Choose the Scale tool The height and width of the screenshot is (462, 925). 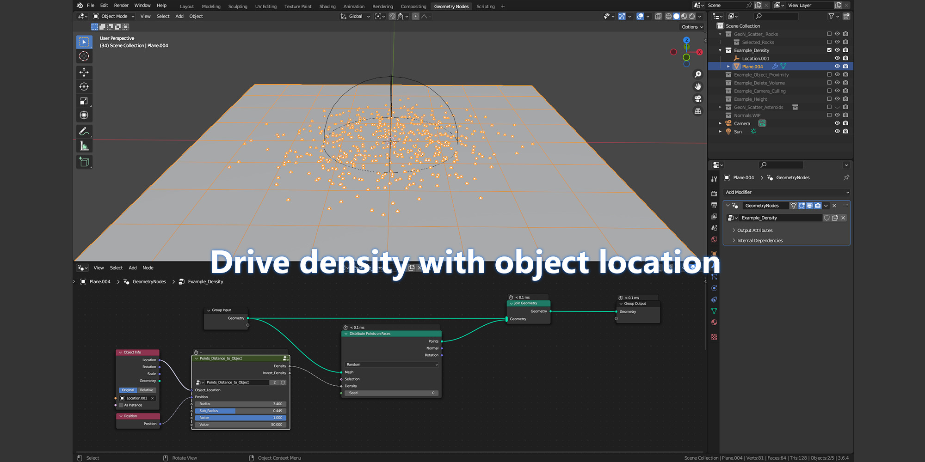pyautogui.click(x=84, y=101)
